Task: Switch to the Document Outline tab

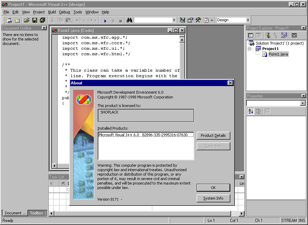Action: [15, 213]
